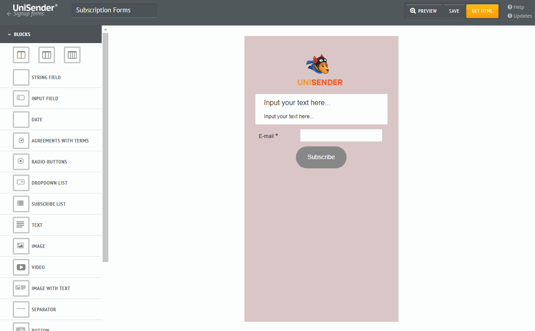Image resolution: width=535 pixels, height=331 pixels.
Task: Click the Subscribe List block icon
Action: point(21,204)
